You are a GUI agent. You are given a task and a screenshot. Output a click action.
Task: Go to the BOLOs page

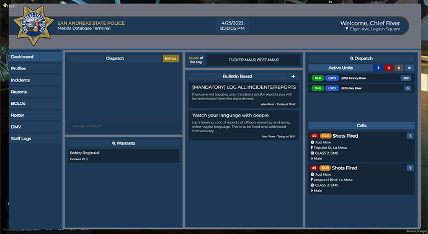pyautogui.click(x=35, y=104)
